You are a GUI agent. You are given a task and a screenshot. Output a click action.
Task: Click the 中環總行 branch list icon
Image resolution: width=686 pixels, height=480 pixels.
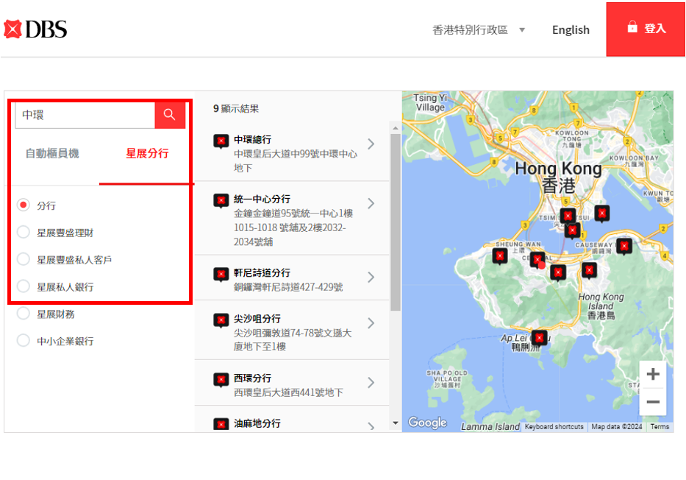coord(221,141)
